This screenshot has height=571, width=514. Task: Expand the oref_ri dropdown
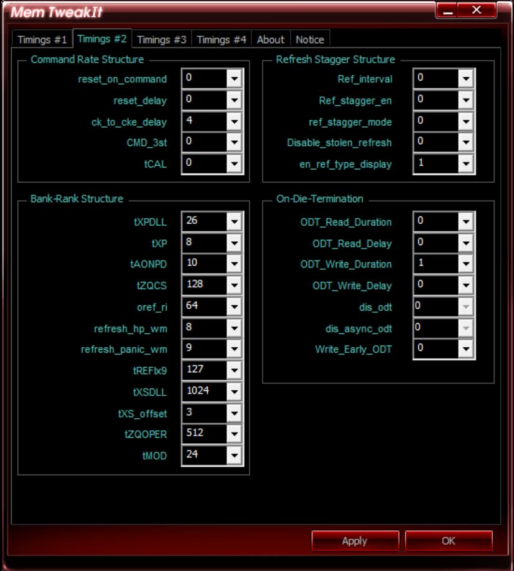click(234, 307)
